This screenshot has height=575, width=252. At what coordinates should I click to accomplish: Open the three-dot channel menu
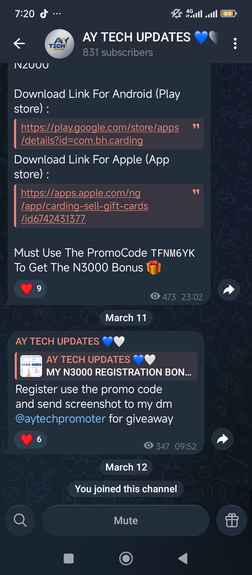(235, 43)
